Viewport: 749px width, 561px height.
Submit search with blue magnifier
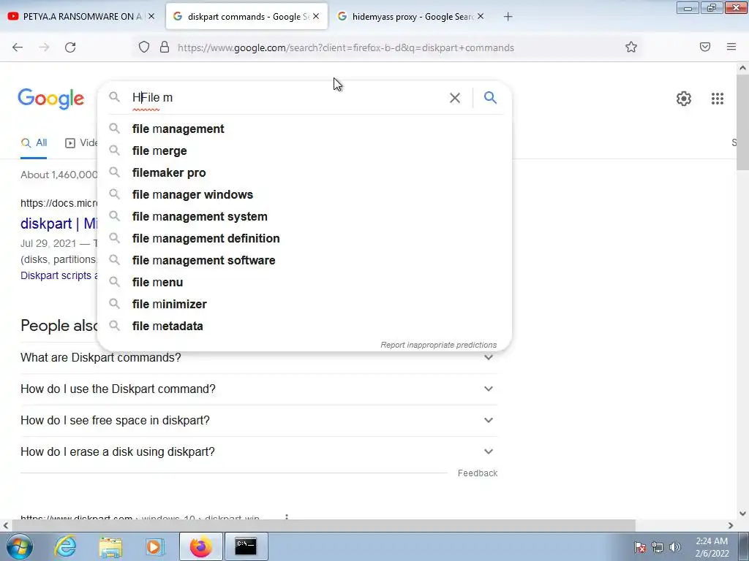[x=490, y=98]
